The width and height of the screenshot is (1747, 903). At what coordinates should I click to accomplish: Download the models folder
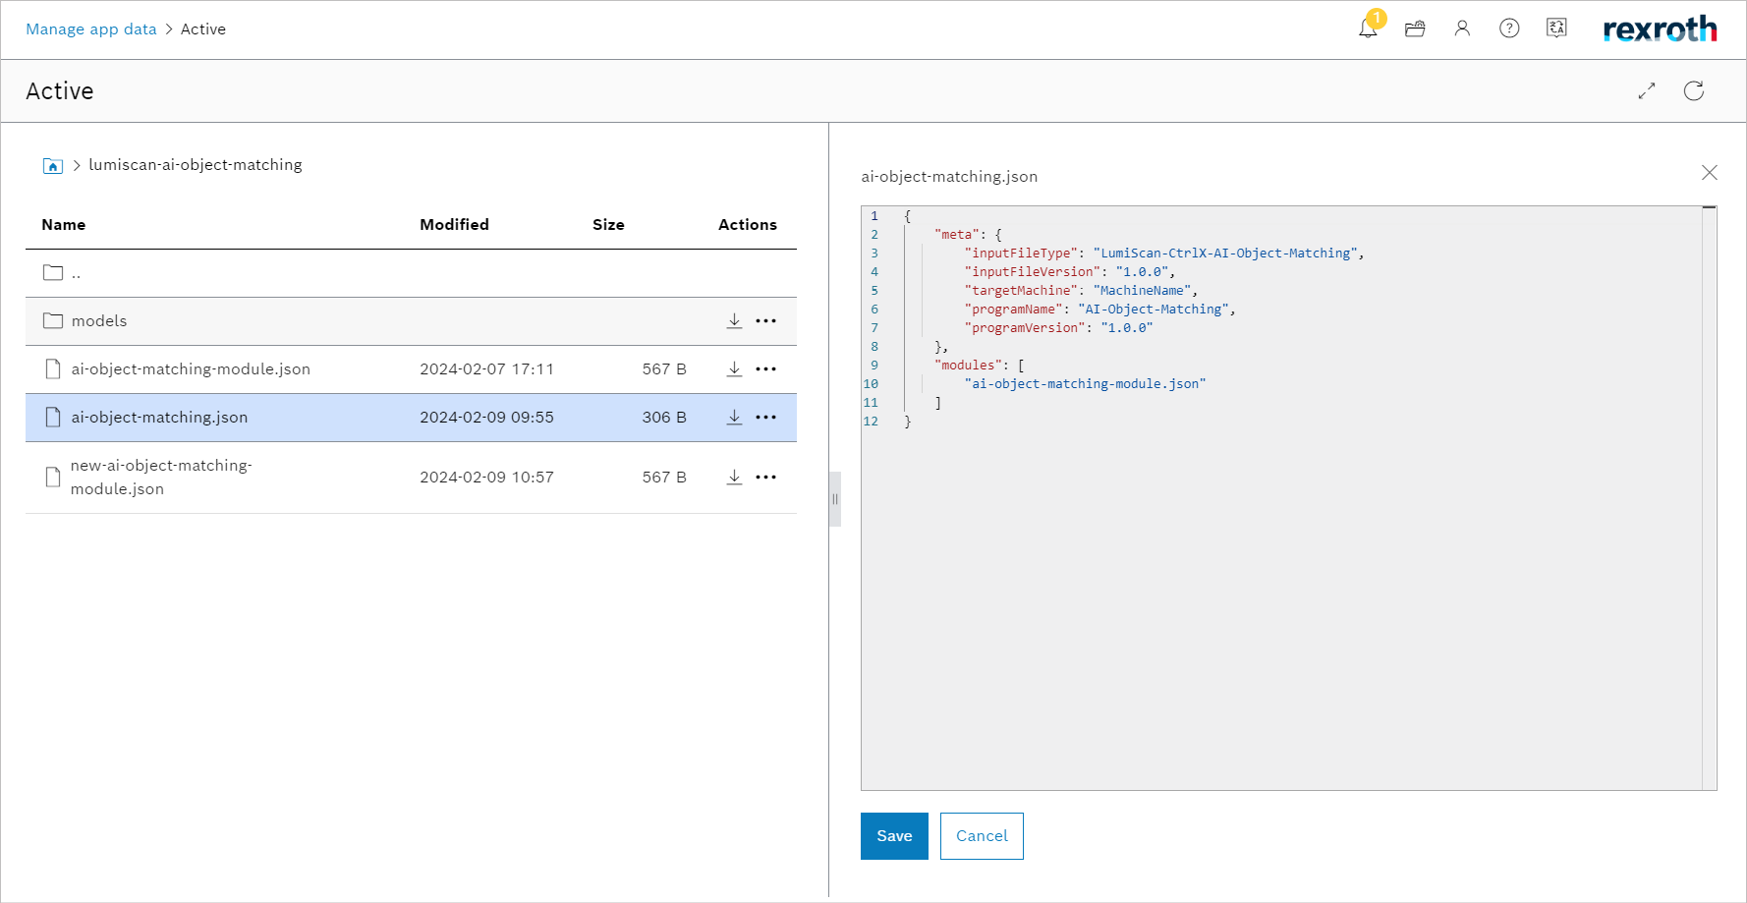click(734, 321)
